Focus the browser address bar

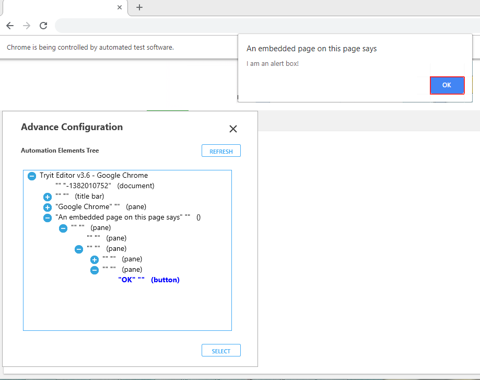261,26
